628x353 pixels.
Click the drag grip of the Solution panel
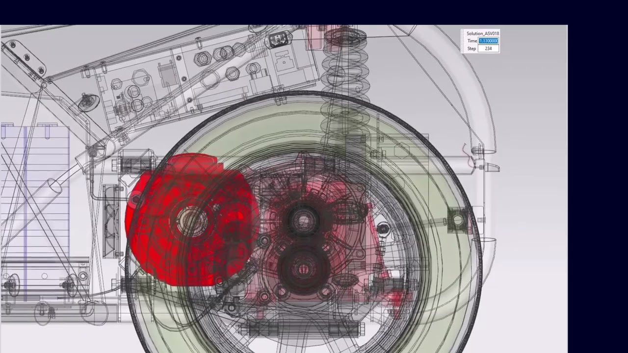point(462,41)
